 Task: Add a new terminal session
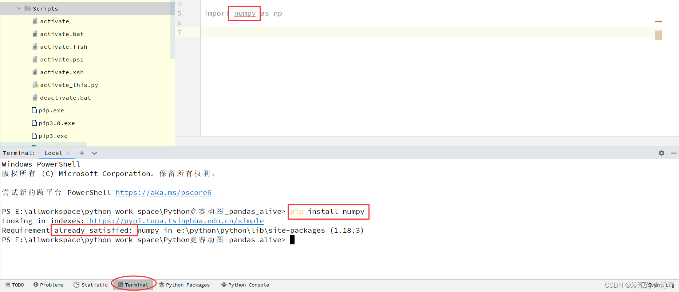tap(82, 153)
